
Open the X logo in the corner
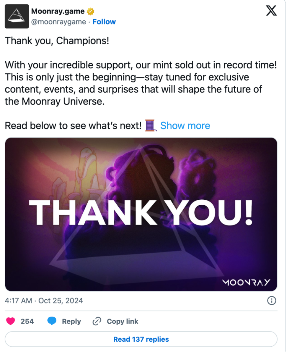pyautogui.click(x=271, y=11)
